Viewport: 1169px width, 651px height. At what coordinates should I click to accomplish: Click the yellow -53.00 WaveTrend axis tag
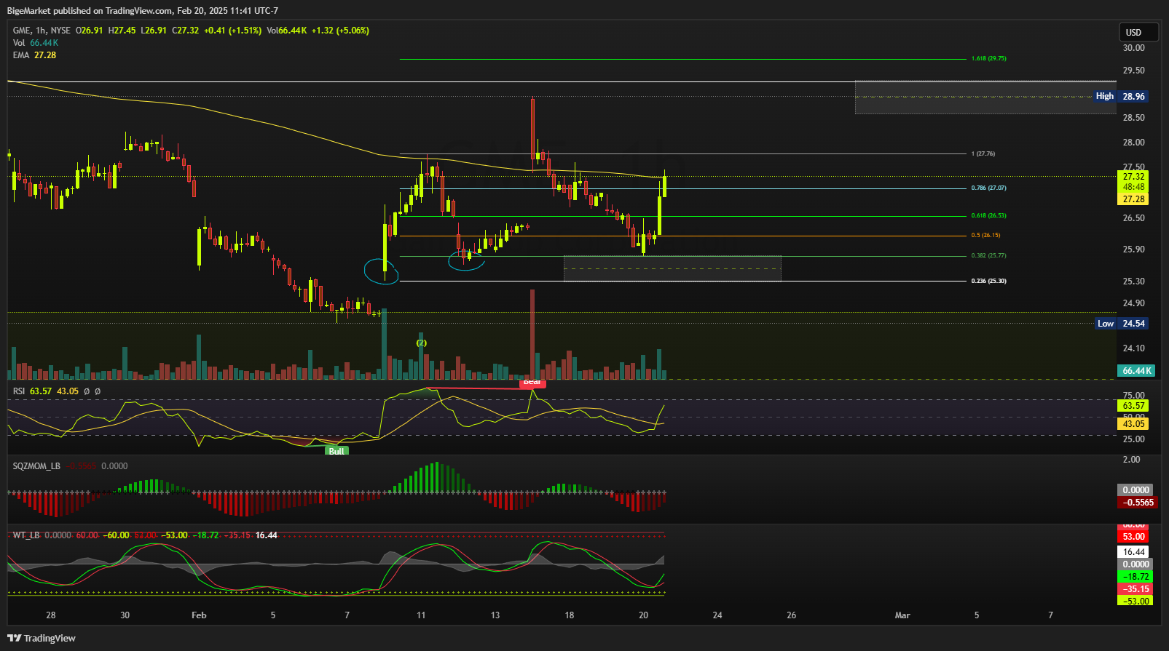[x=1135, y=602]
